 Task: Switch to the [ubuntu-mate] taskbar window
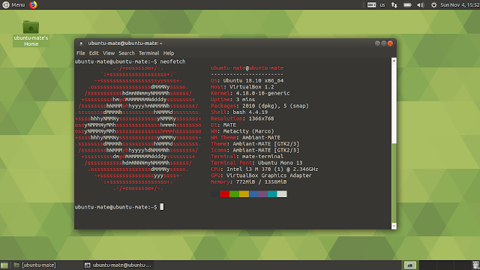coord(35,265)
